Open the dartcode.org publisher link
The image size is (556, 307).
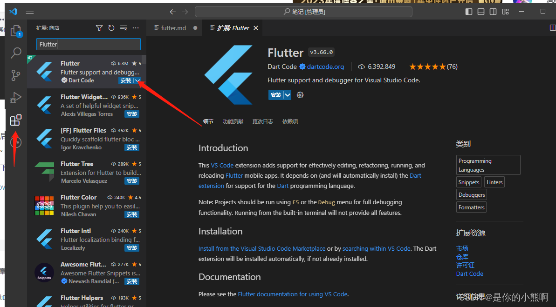click(x=325, y=67)
